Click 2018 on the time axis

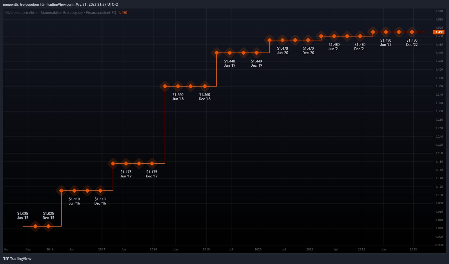(153, 250)
